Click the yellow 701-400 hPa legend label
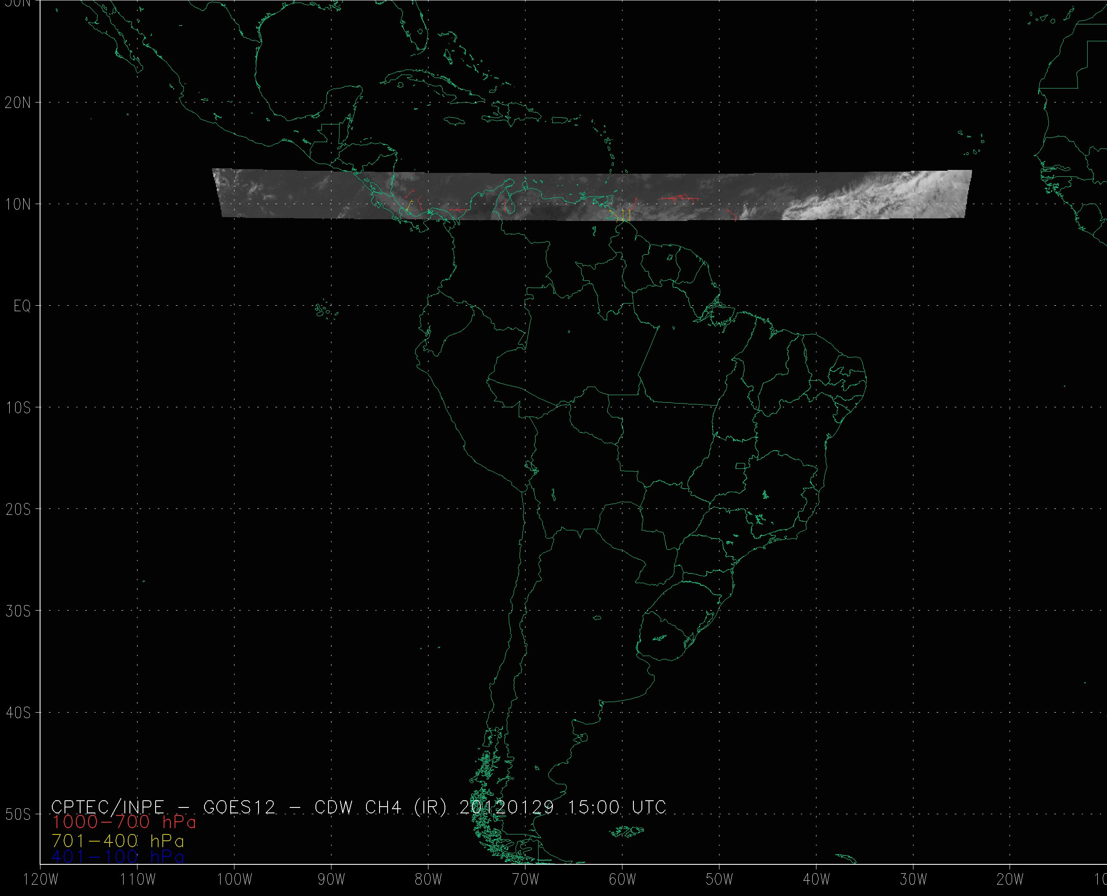This screenshot has width=1107, height=896. click(118, 841)
